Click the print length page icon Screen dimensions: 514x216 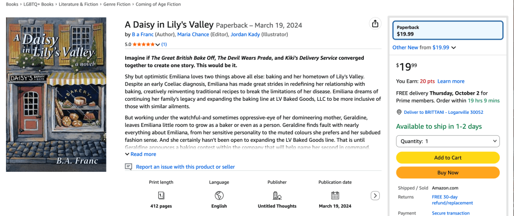161,195
